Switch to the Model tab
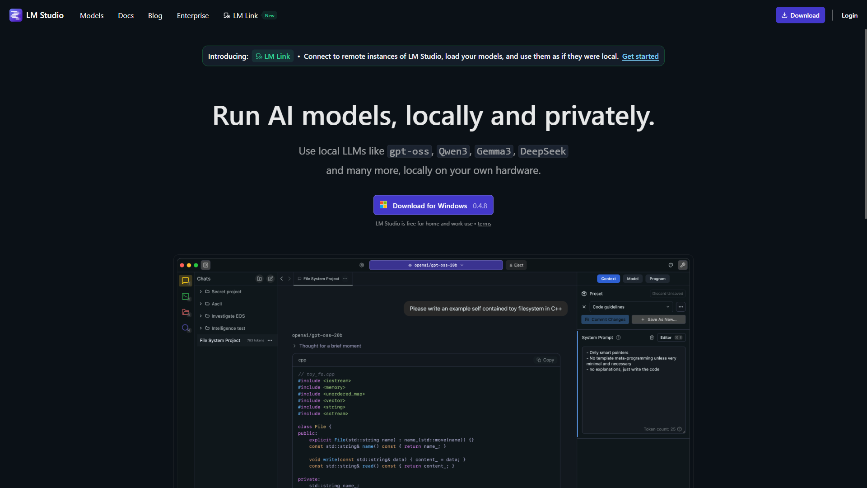The width and height of the screenshot is (867, 488). (x=633, y=279)
